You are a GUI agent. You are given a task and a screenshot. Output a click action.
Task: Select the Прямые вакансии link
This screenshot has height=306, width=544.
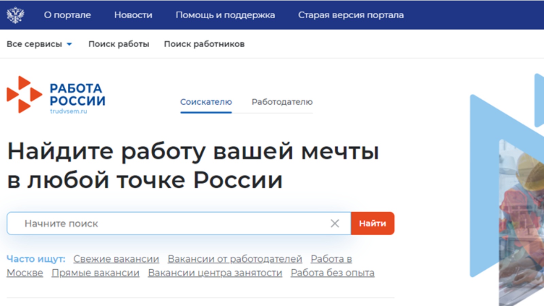(x=96, y=273)
